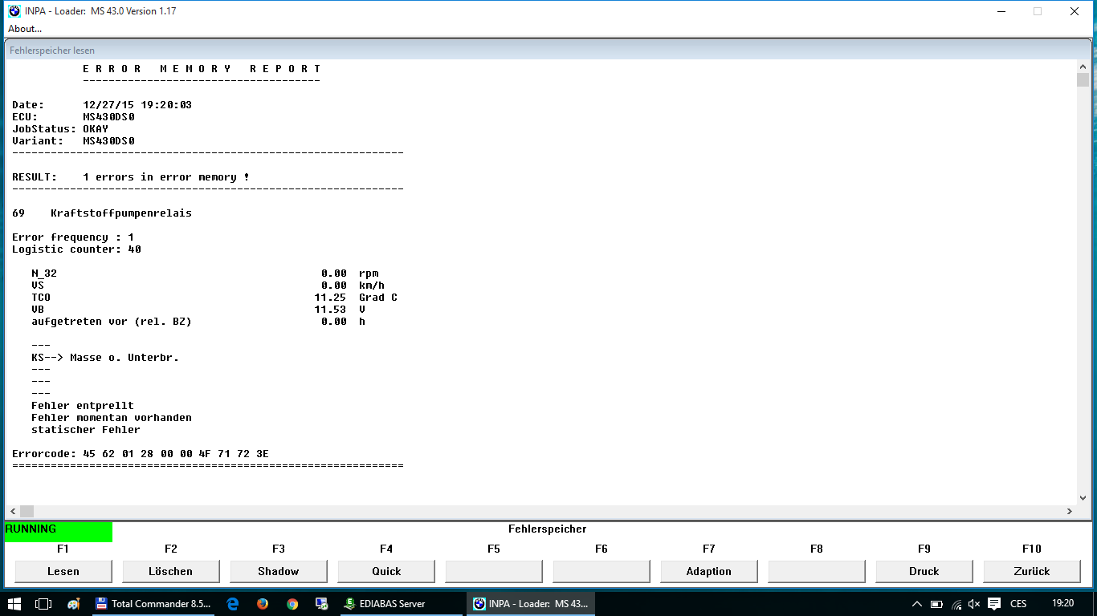
Task: Expand hidden system tray icons chevron
Action: point(917,604)
